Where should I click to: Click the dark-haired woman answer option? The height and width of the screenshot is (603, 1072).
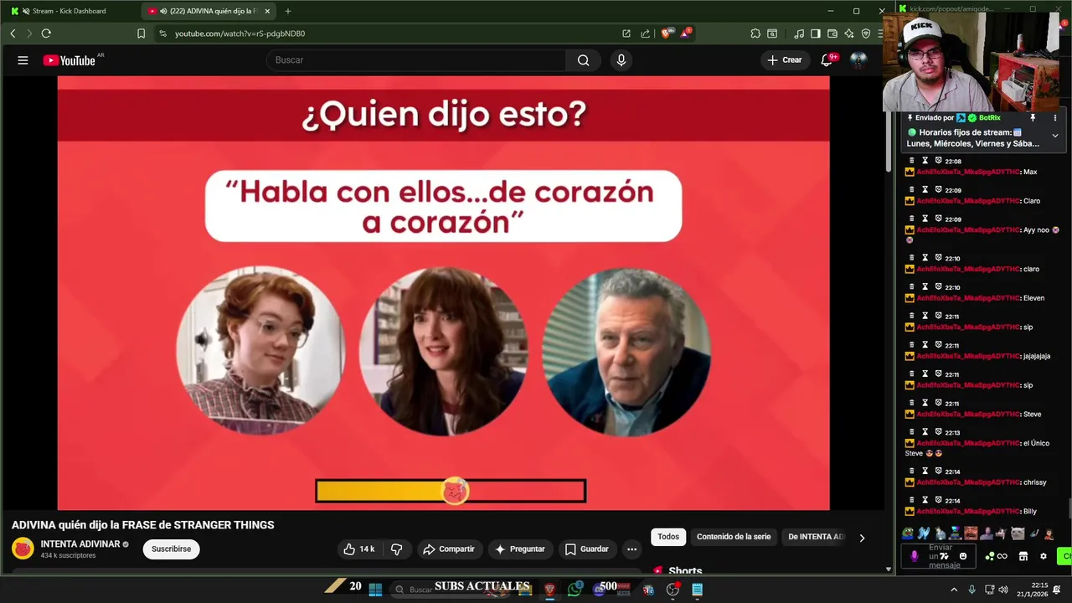tap(443, 350)
